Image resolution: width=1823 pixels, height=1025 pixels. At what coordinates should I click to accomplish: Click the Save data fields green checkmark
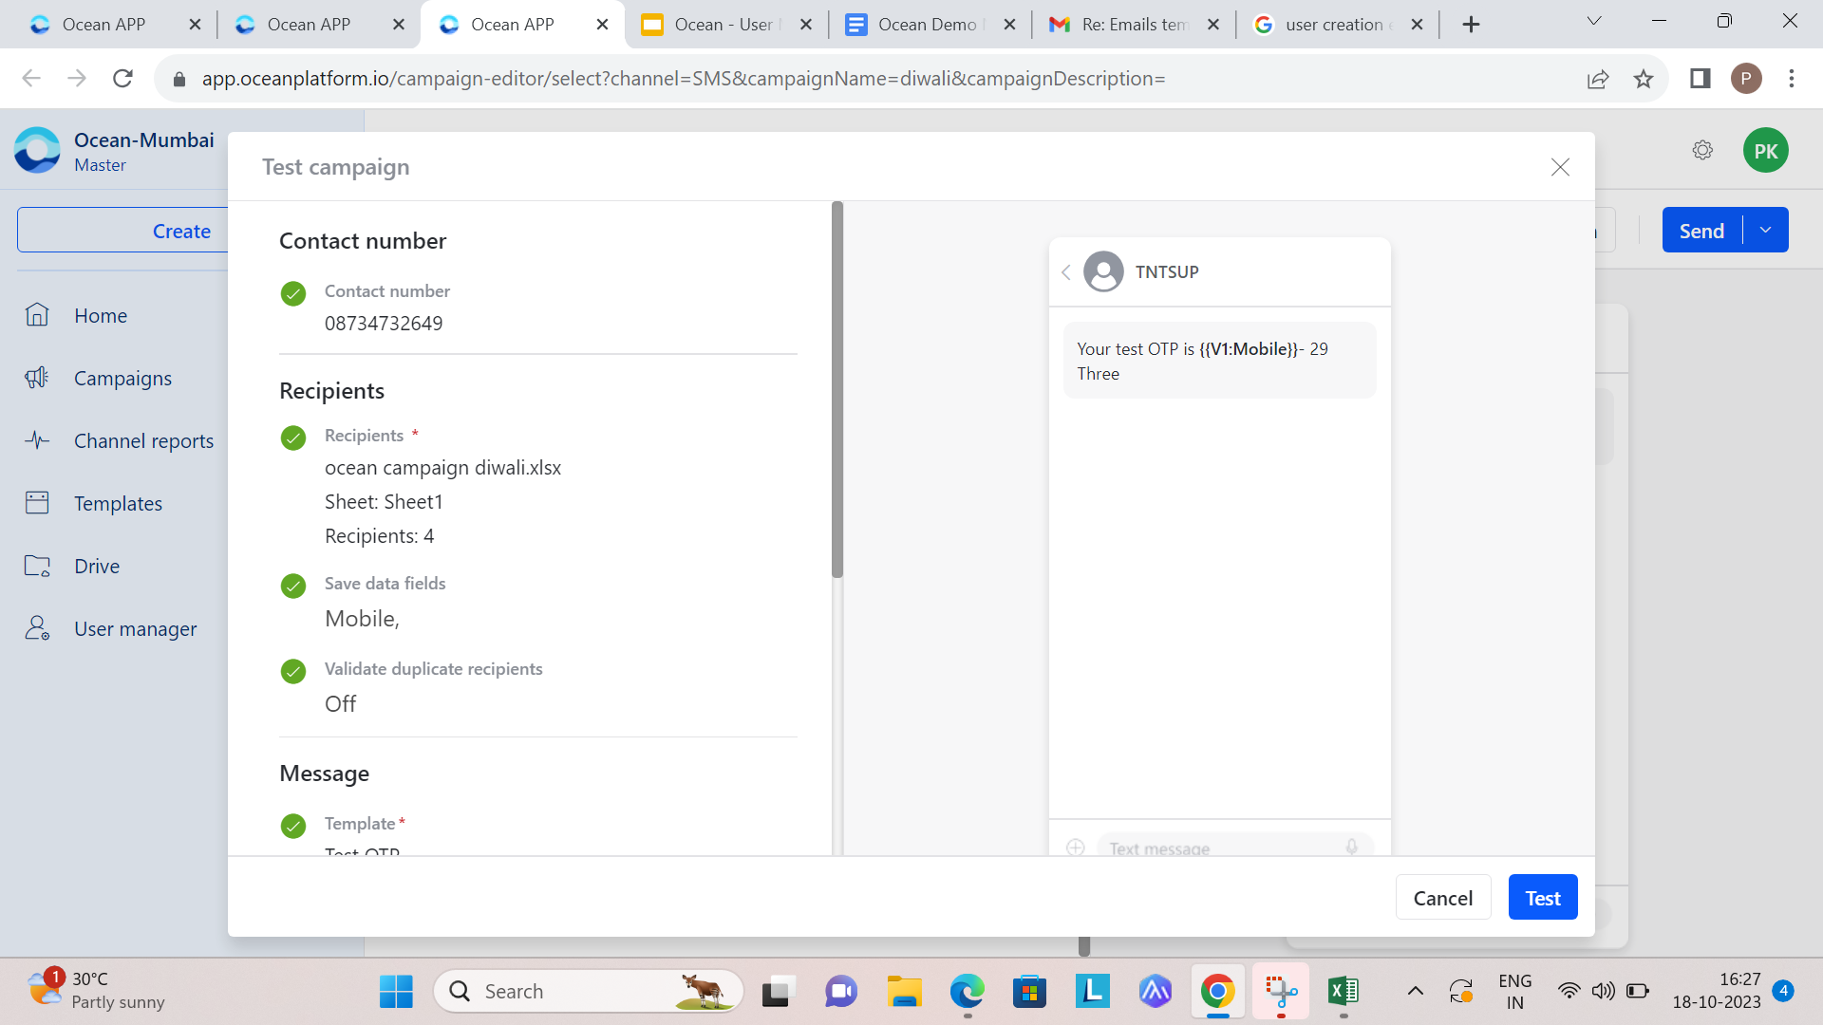coord(293,586)
